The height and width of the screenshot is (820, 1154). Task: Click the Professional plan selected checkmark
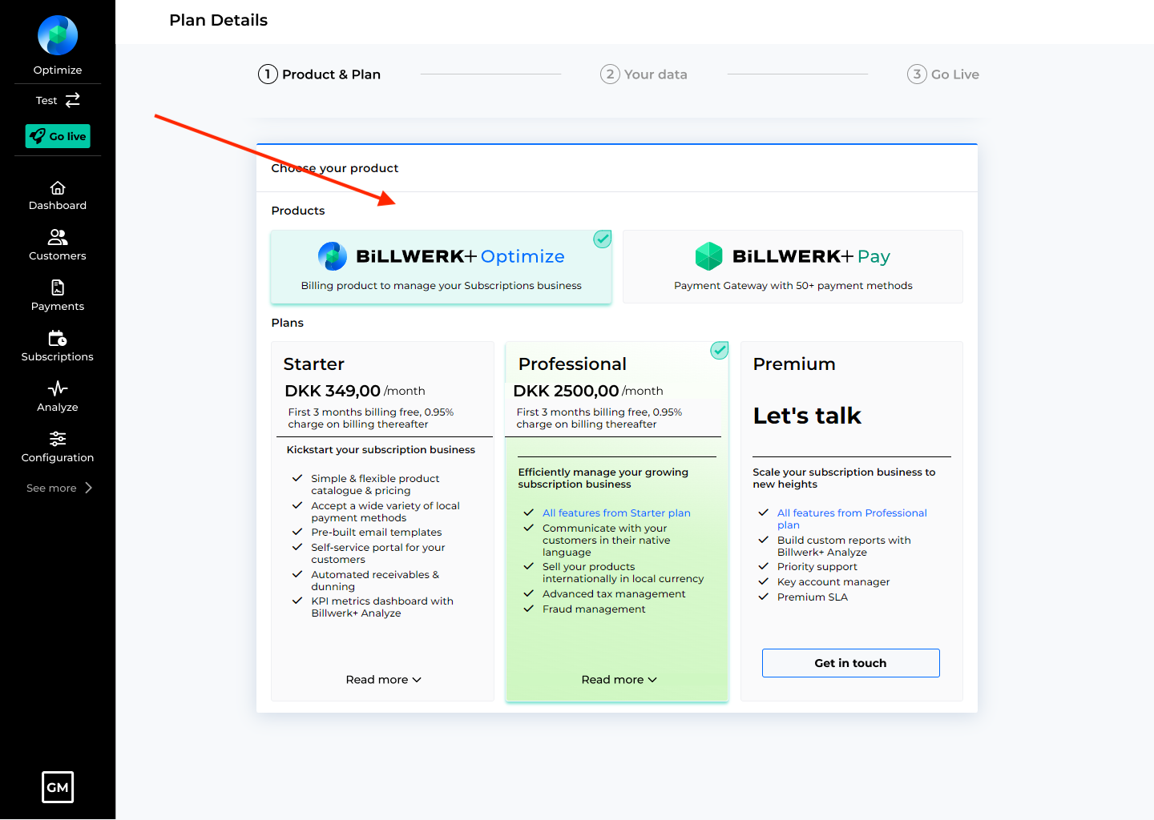pos(720,350)
